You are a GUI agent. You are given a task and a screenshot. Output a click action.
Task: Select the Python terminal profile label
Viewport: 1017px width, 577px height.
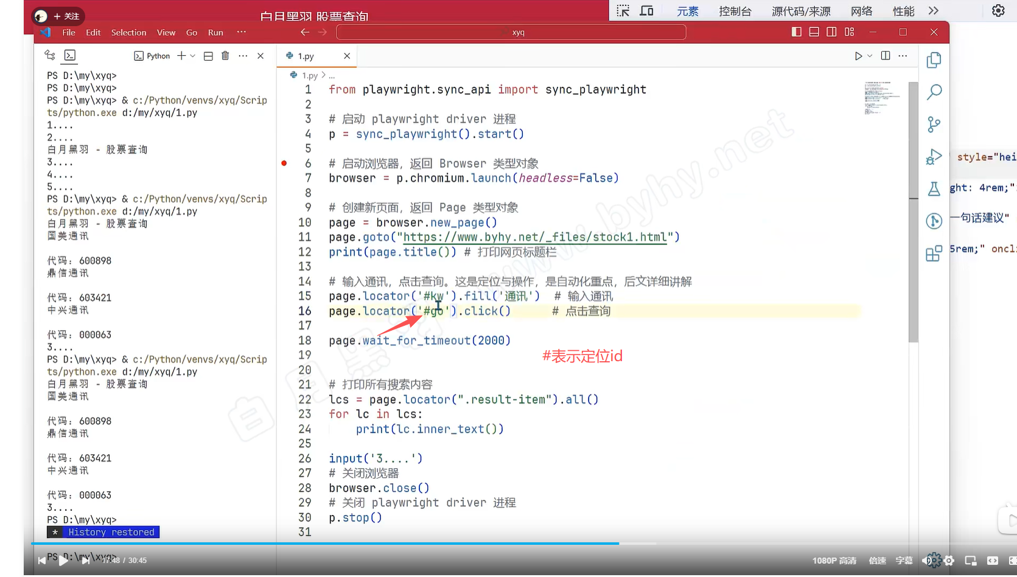click(152, 56)
